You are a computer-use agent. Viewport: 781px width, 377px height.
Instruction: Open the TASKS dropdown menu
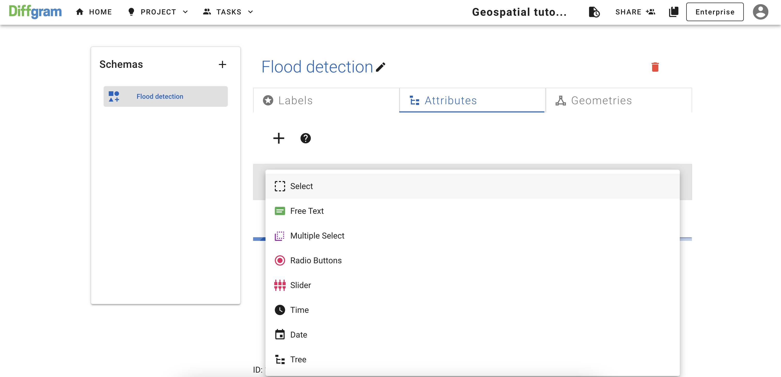pos(228,12)
